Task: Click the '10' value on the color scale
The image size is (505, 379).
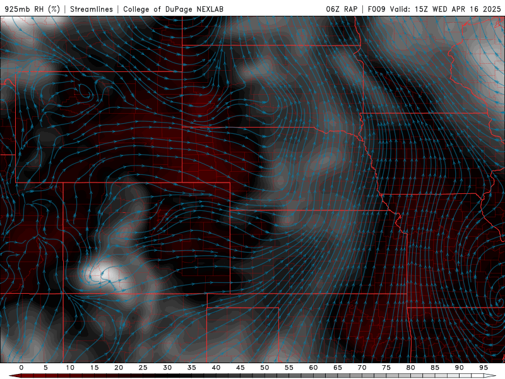Action: (70, 368)
